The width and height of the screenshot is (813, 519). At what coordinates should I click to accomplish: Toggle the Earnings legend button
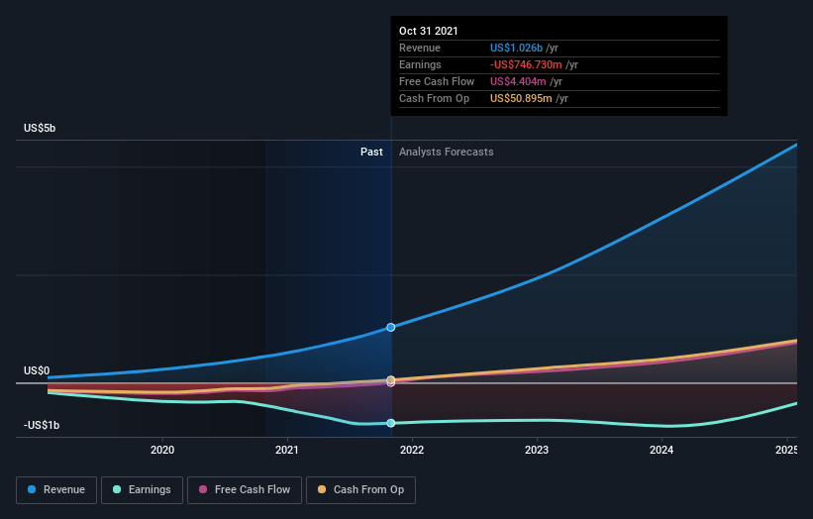pyautogui.click(x=142, y=490)
